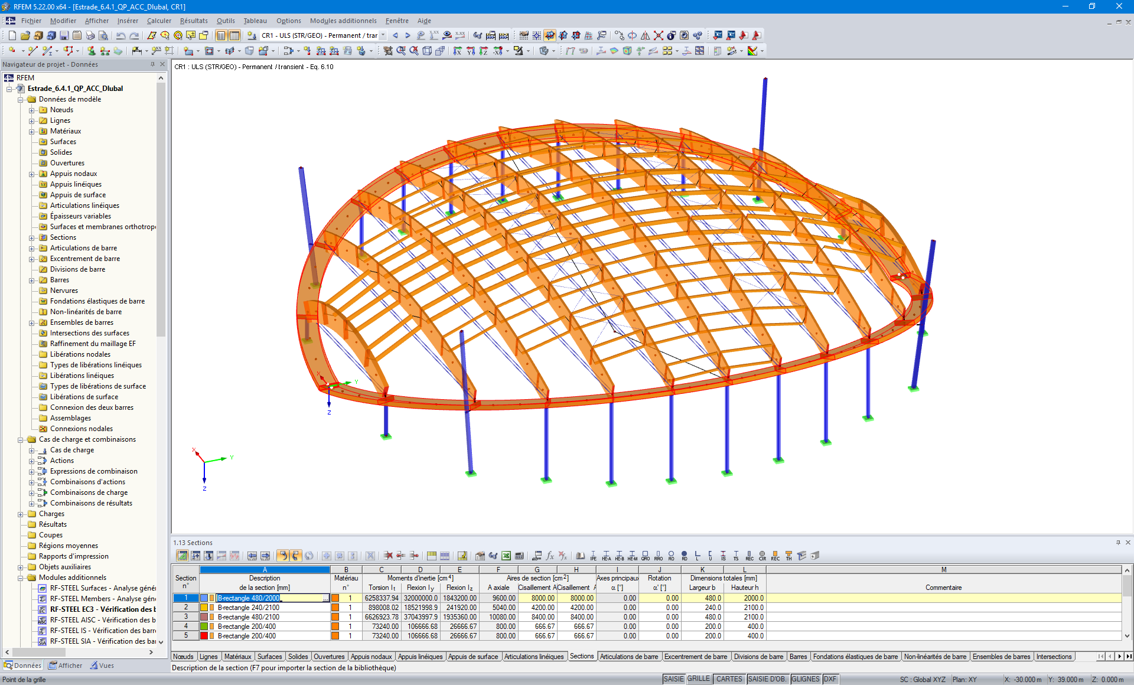Click the formula fx icon

[x=550, y=556]
